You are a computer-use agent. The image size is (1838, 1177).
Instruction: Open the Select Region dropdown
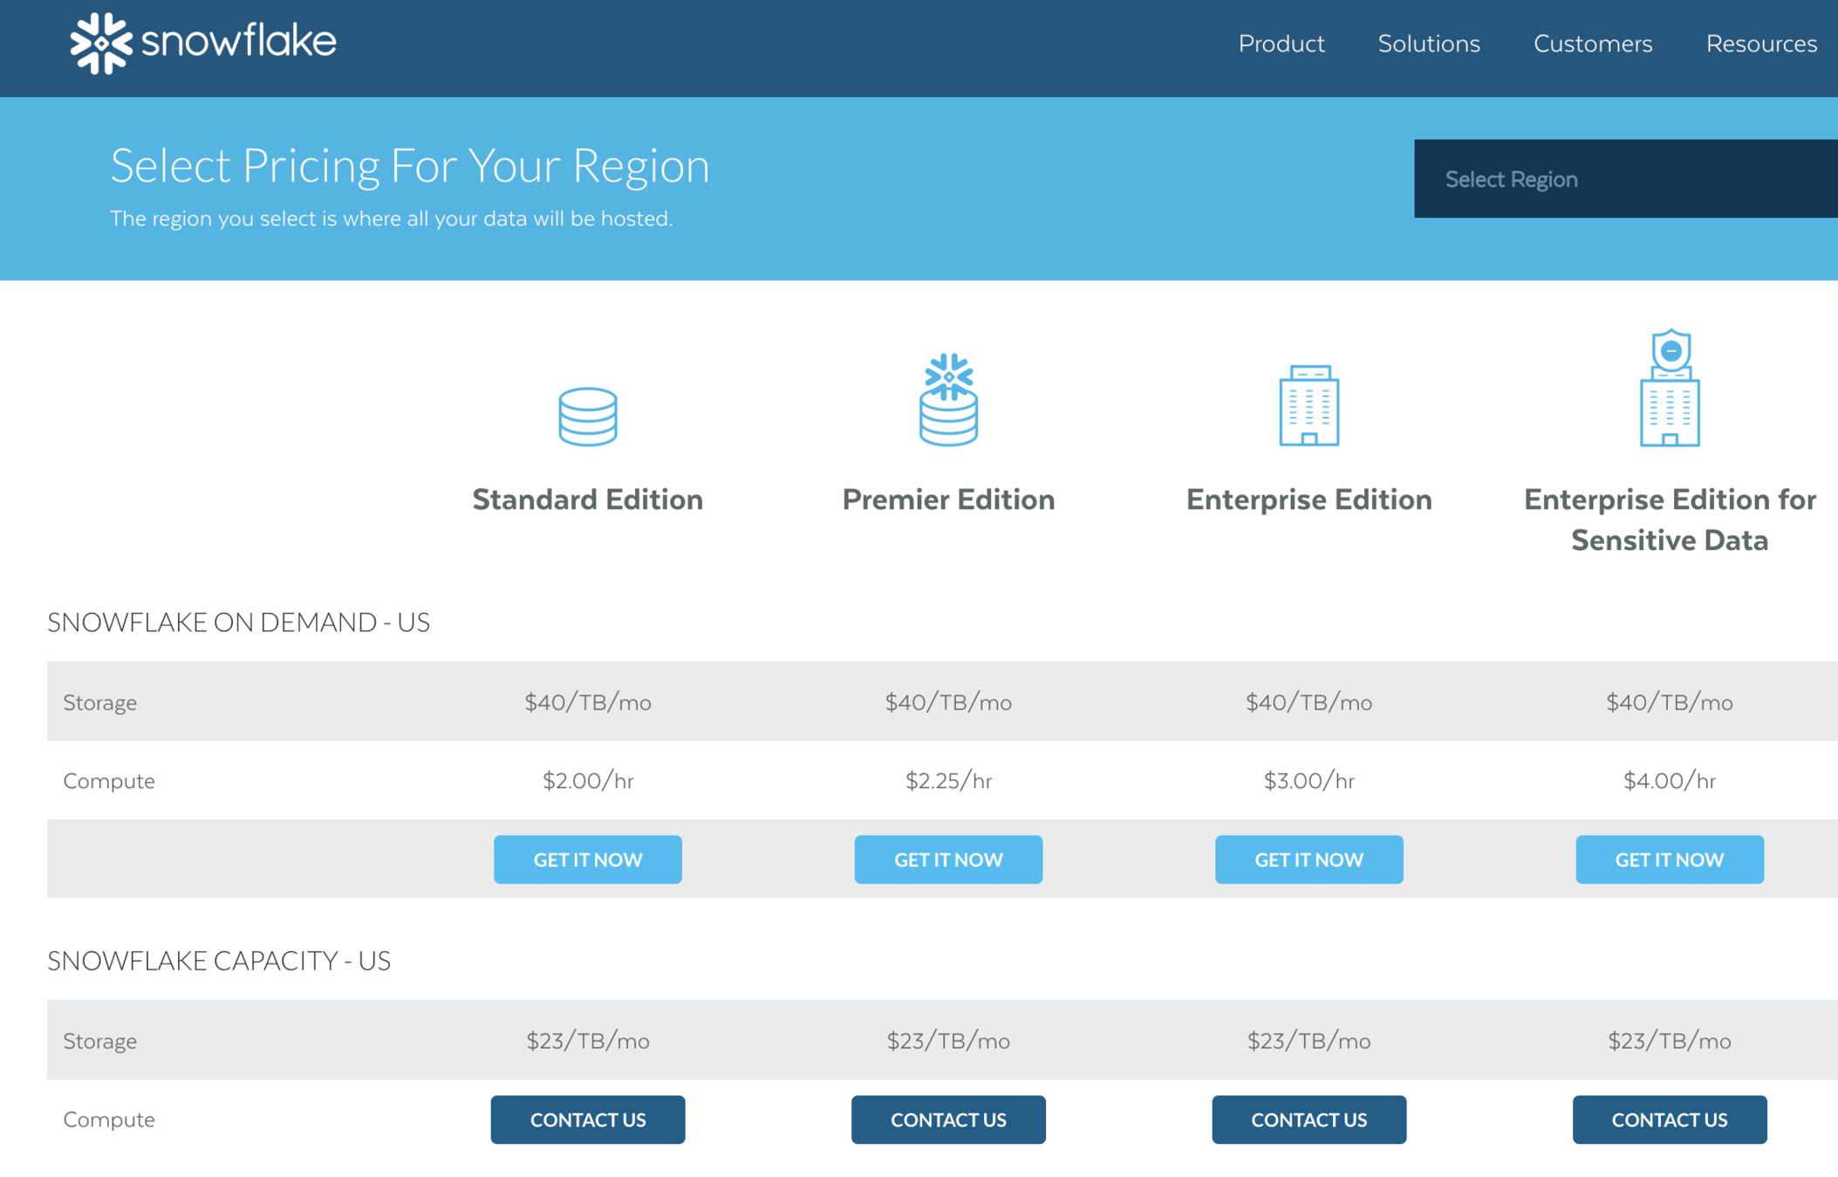point(1624,179)
